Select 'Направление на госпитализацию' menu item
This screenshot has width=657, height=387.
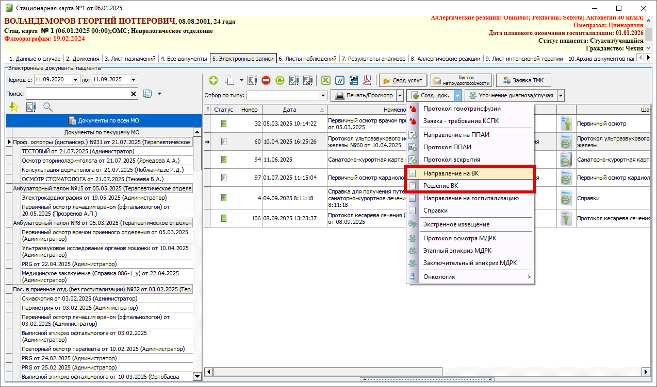[470, 198]
